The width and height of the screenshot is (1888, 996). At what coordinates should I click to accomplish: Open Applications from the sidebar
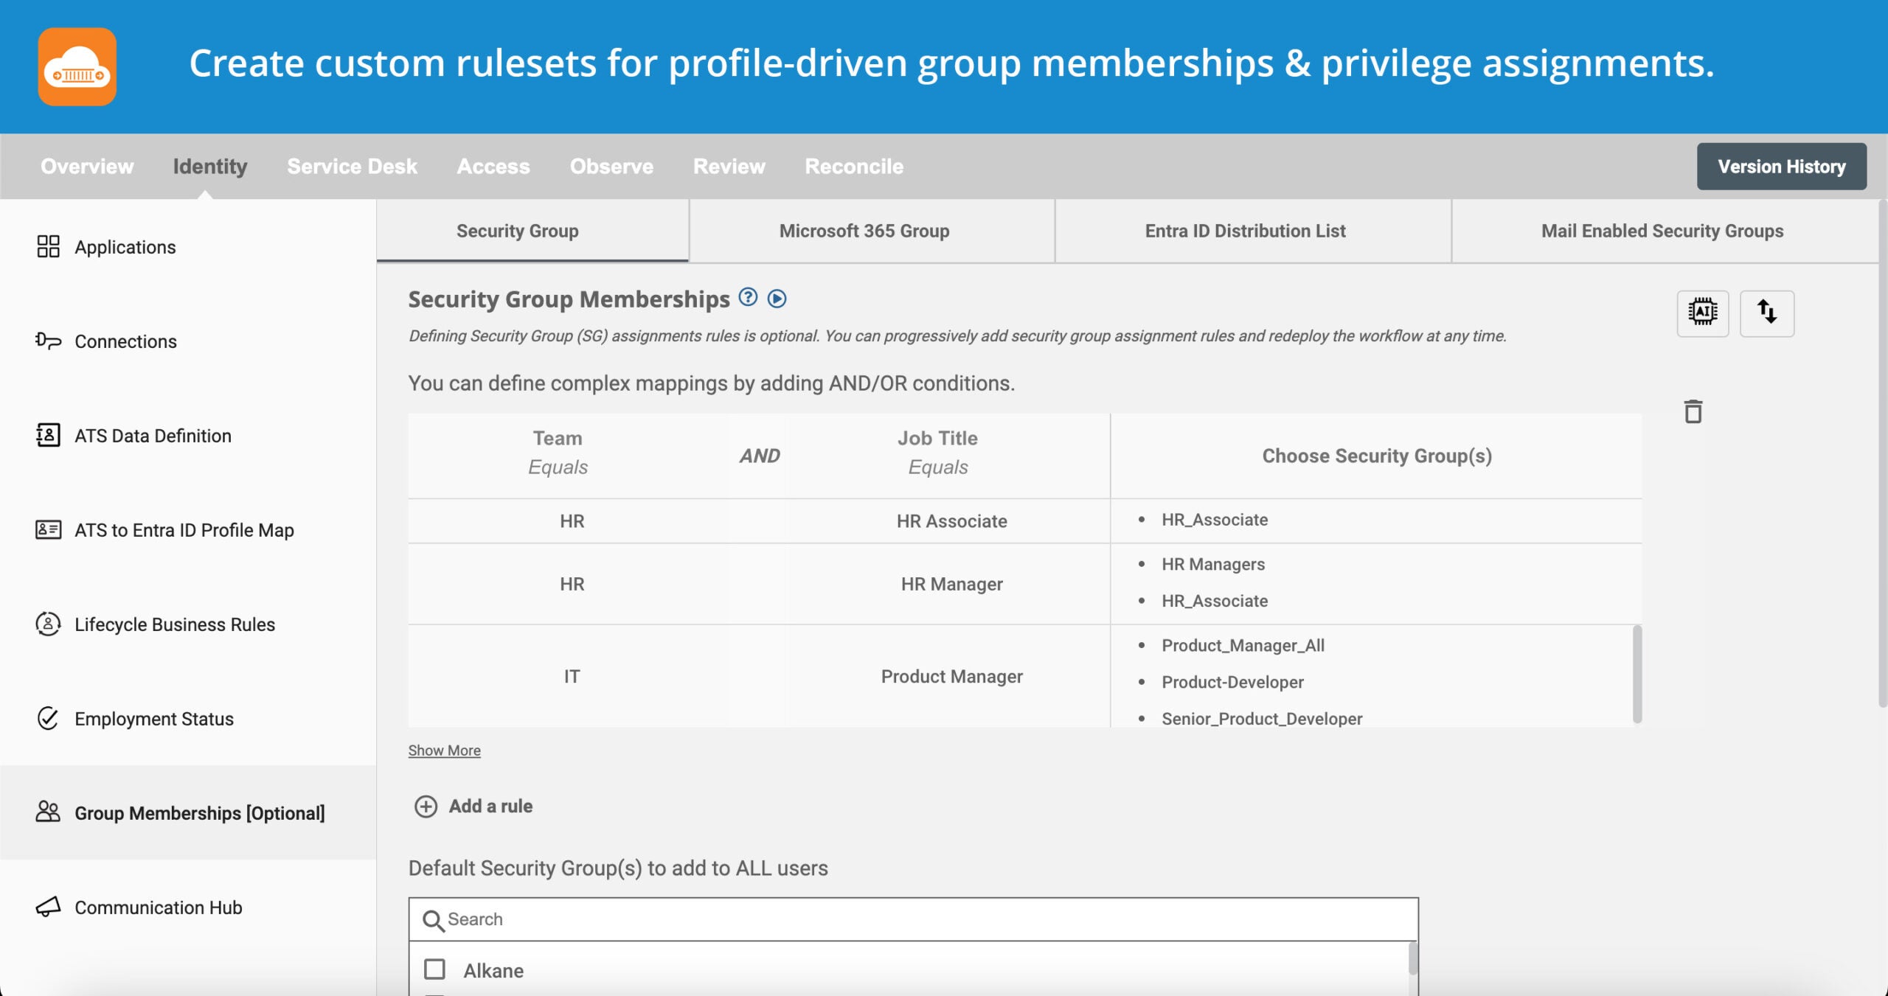click(x=125, y=247)
